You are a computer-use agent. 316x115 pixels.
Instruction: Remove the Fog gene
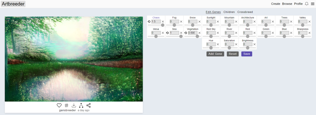[x=181, y=22]
